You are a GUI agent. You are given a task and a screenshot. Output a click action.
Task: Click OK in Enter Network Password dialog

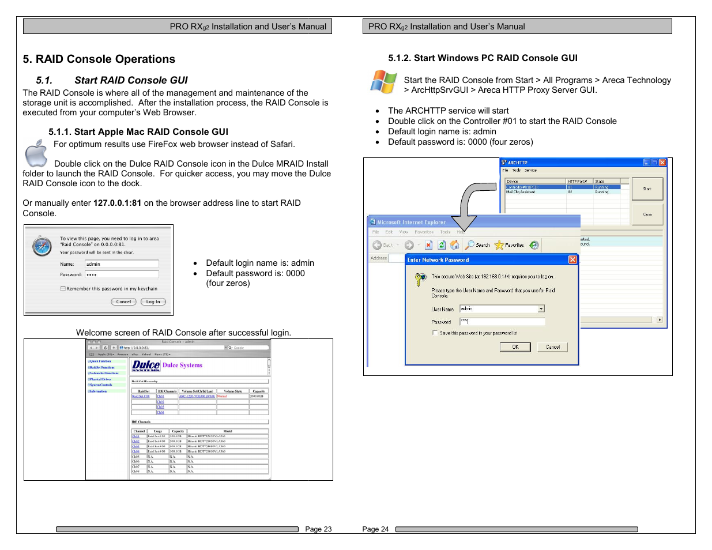(515, 347)
